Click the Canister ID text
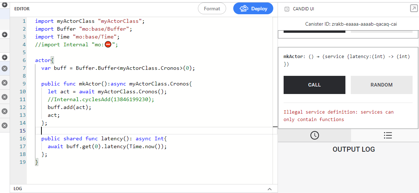Viewport: 419px width, 193px height. click(351, 24)
